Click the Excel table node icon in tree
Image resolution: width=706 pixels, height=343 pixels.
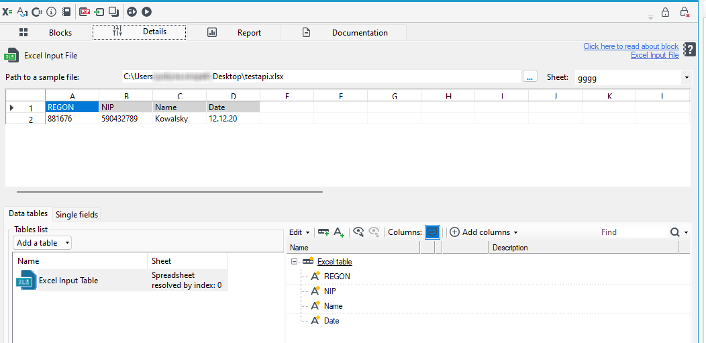[308, 261]
